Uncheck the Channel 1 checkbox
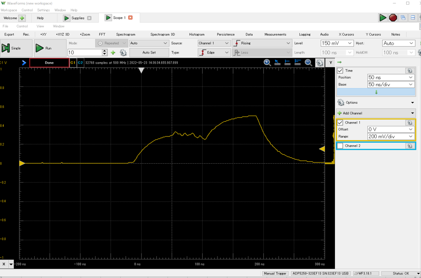The height and width of the screenshot is (278, 421). (340, 123)
